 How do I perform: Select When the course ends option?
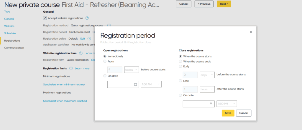180,61
